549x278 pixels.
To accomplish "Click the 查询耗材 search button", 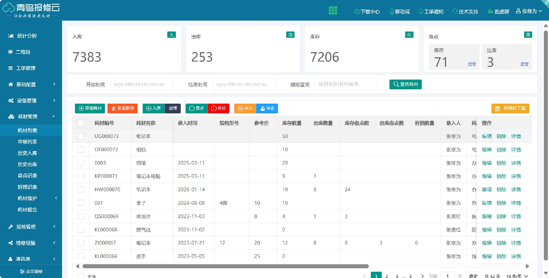I will 405,84.
